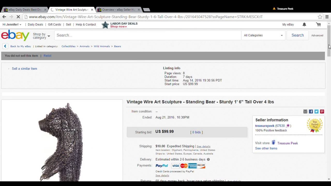Click the Treasure Peek store icon
331x186 pixels.
click(x=273, y=143)
